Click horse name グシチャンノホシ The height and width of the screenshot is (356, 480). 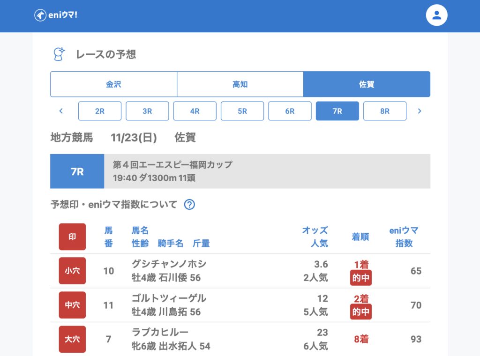coord(169,264)
